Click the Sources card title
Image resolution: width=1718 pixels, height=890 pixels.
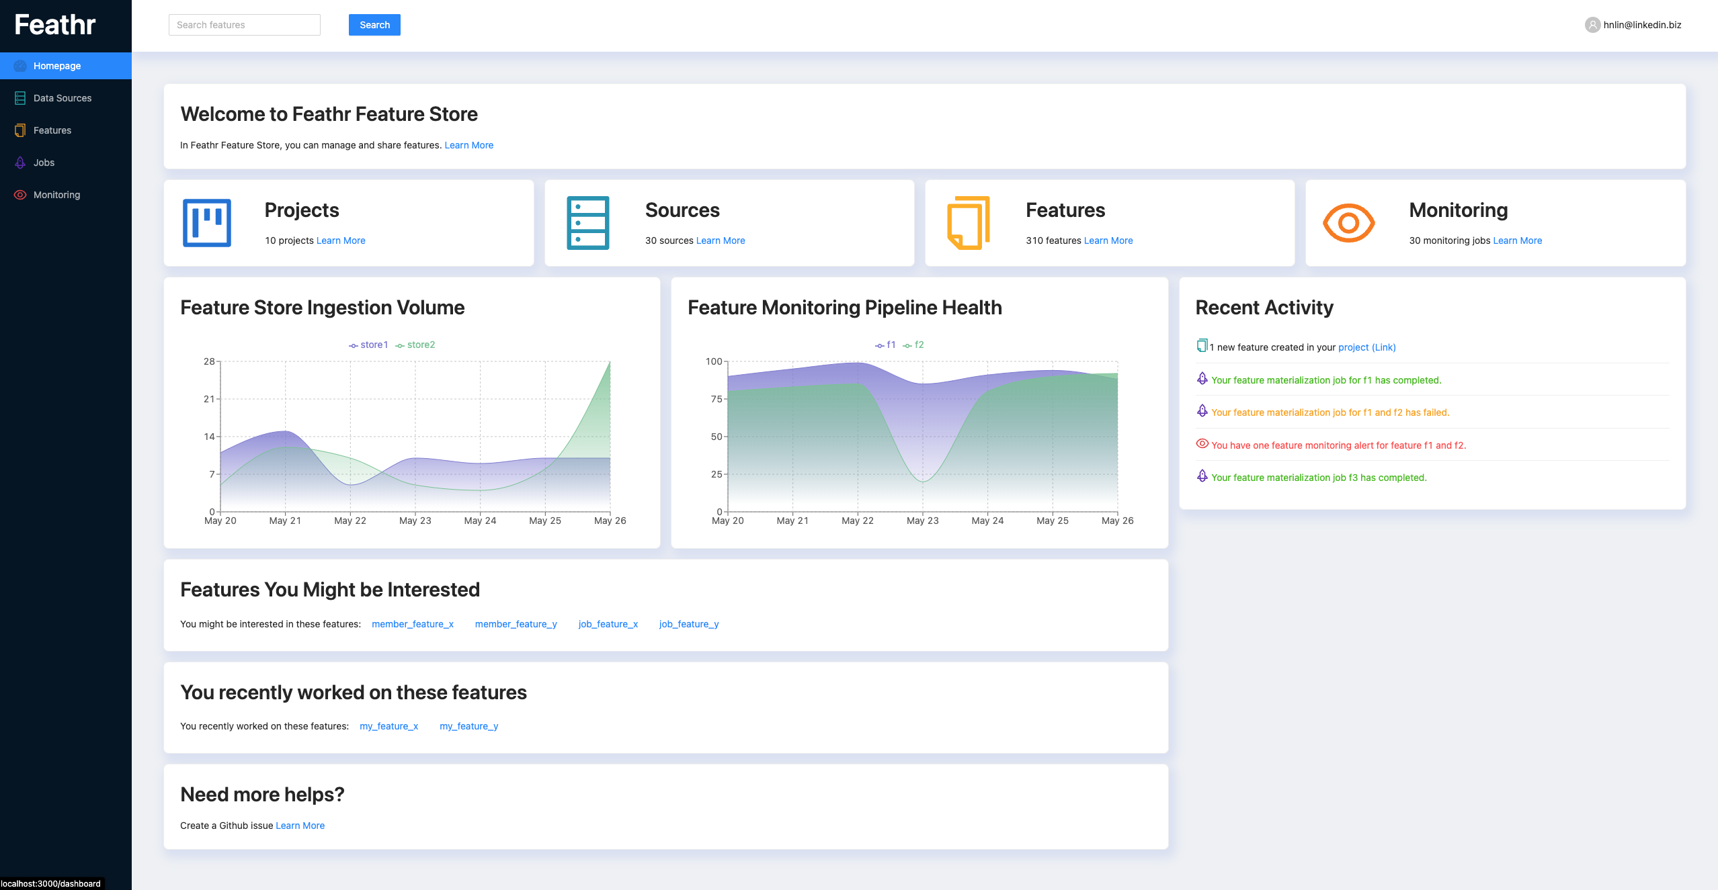coord(682,210)
